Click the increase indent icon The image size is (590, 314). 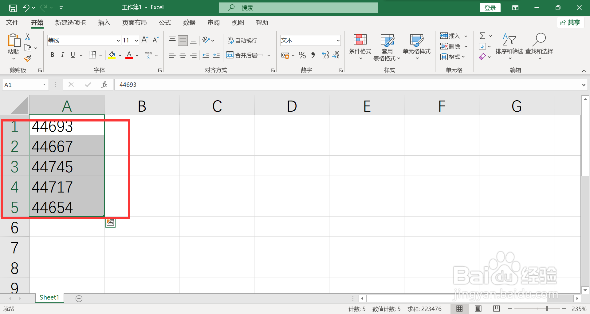[216, 55]
